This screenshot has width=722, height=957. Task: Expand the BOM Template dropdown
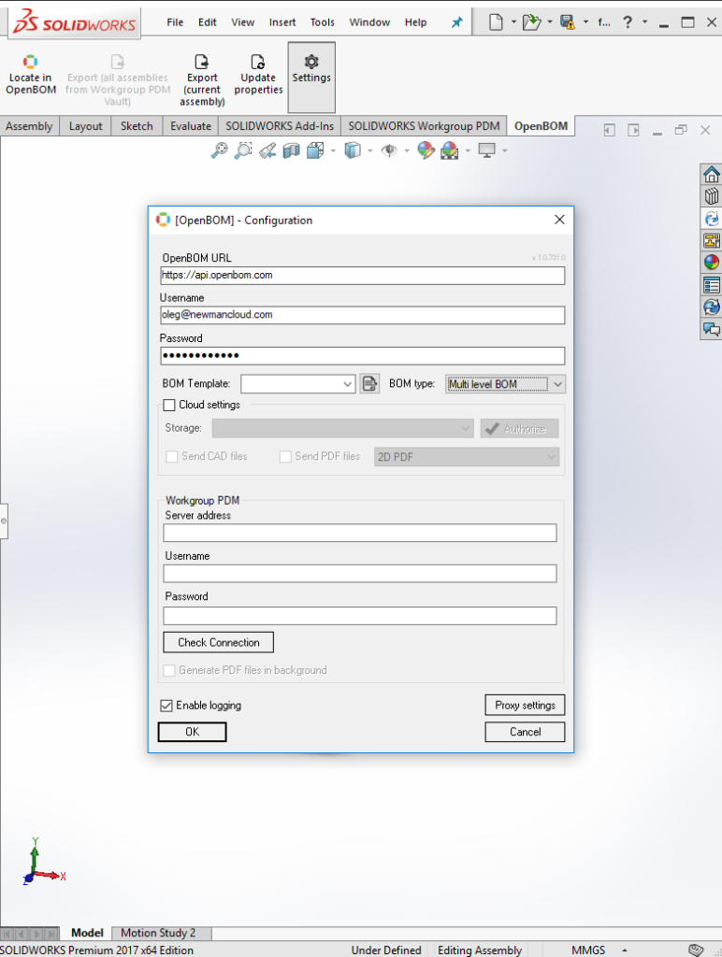(x=348, y=384)
